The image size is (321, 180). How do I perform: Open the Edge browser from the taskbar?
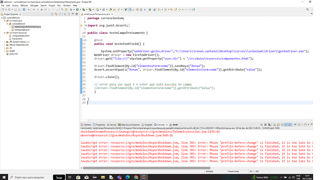127,177
